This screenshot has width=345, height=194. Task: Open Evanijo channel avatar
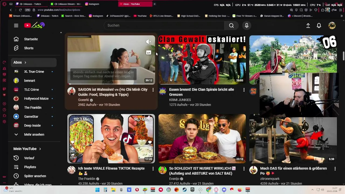pos(163,170)
